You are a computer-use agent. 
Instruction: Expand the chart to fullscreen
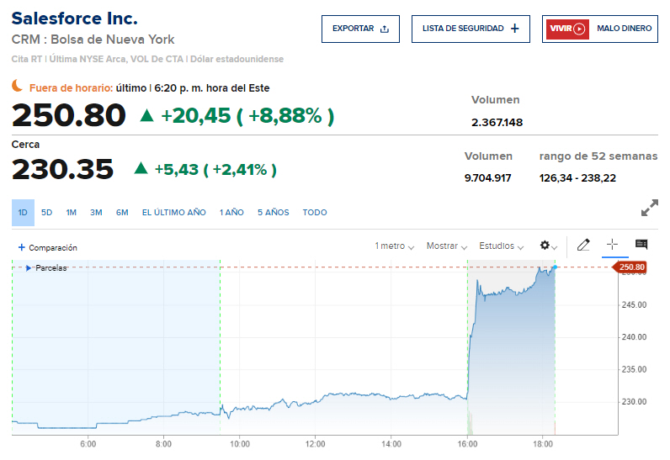650,208
